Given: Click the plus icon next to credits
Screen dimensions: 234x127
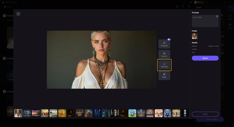Looking at the screenshot, I should [x=203, y=2].
